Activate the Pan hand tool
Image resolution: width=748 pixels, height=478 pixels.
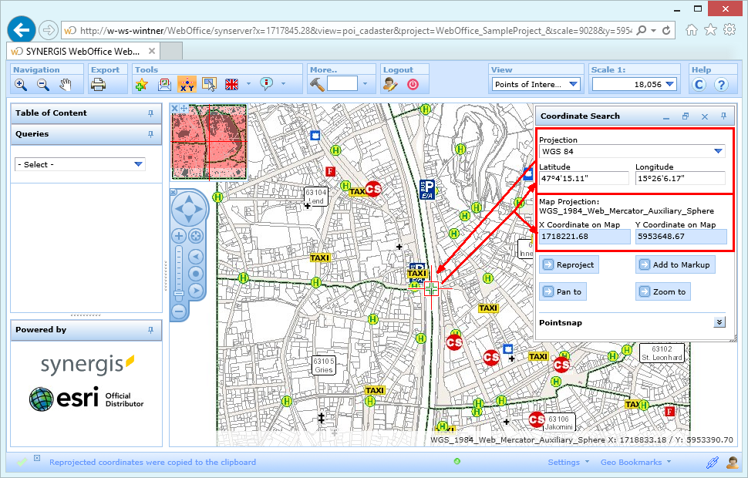pos(65,84)
